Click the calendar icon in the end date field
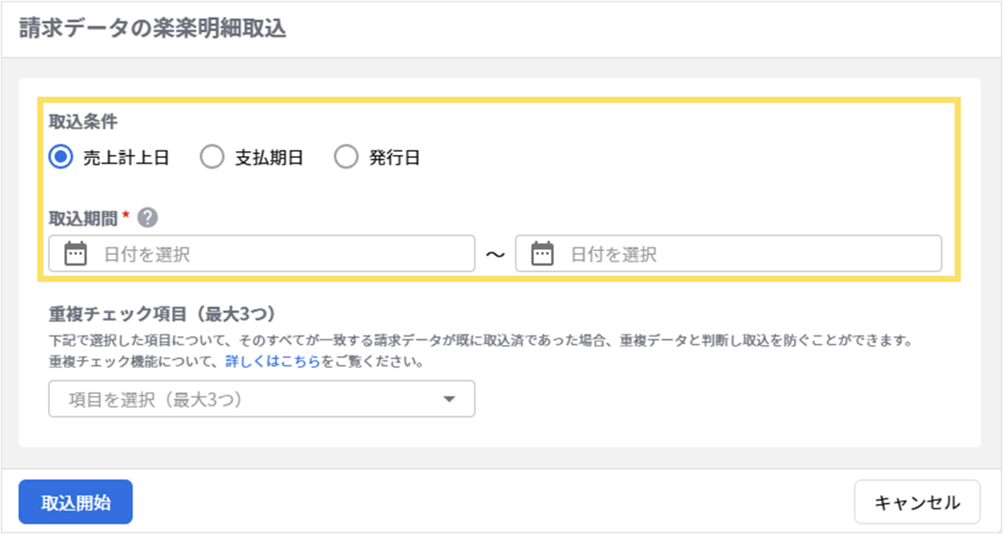The width and height of the screenshot is (1003, 534). pos(542,254)
